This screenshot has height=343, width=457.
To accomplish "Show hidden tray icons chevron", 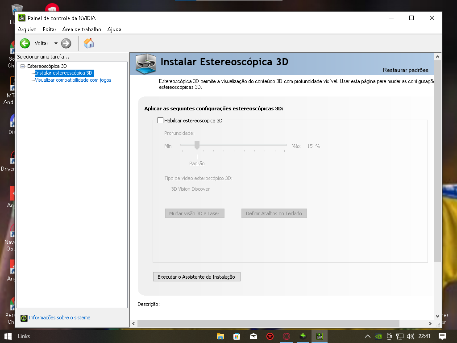I will point(368,336).
